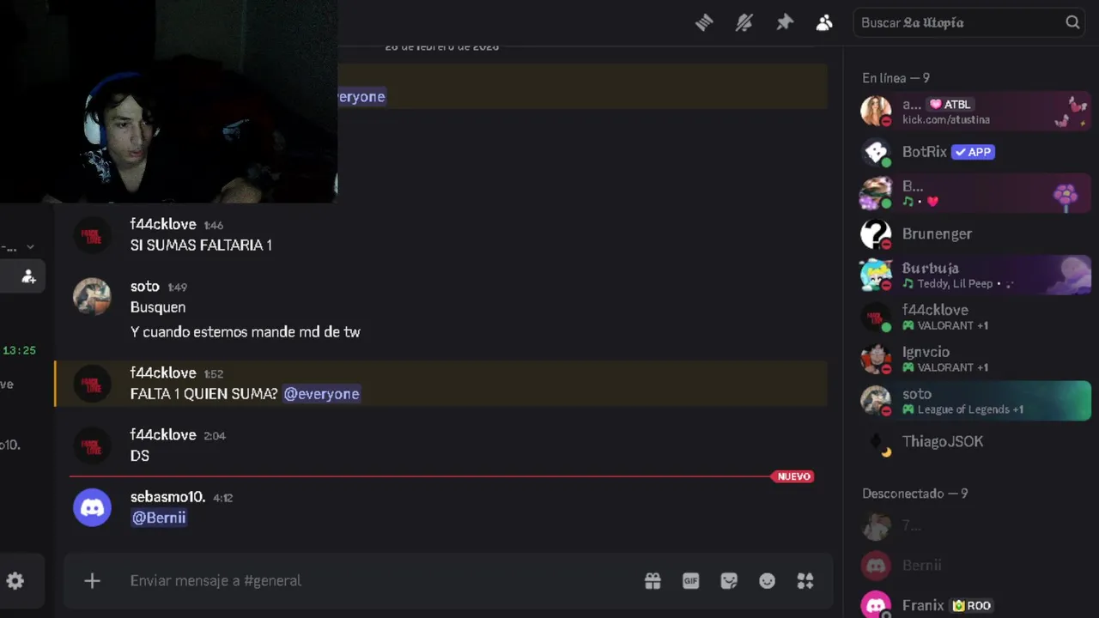Open the apps launcher icon

pyautogui.click(x=805, y=581)
